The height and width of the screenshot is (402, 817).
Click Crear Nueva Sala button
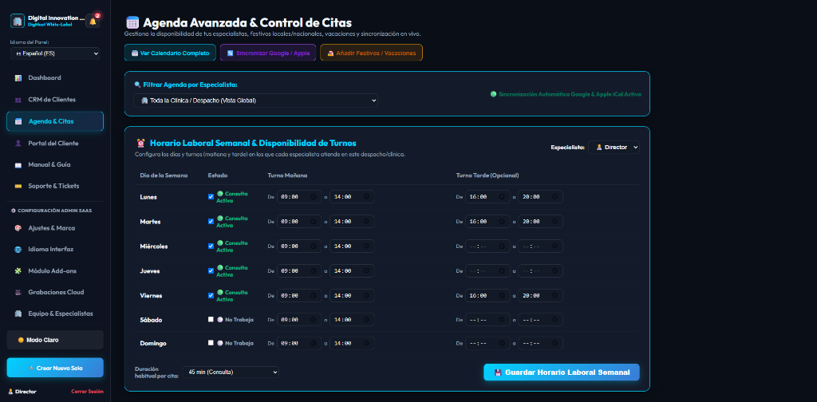tap(55, 368)
